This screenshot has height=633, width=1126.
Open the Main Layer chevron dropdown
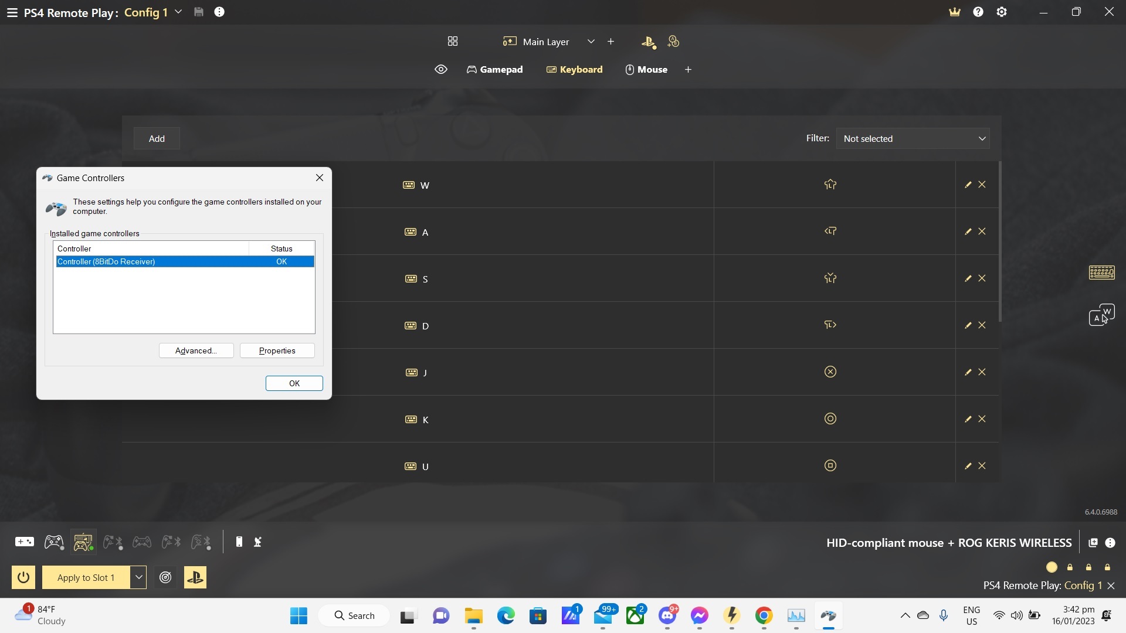coord(591,42)
